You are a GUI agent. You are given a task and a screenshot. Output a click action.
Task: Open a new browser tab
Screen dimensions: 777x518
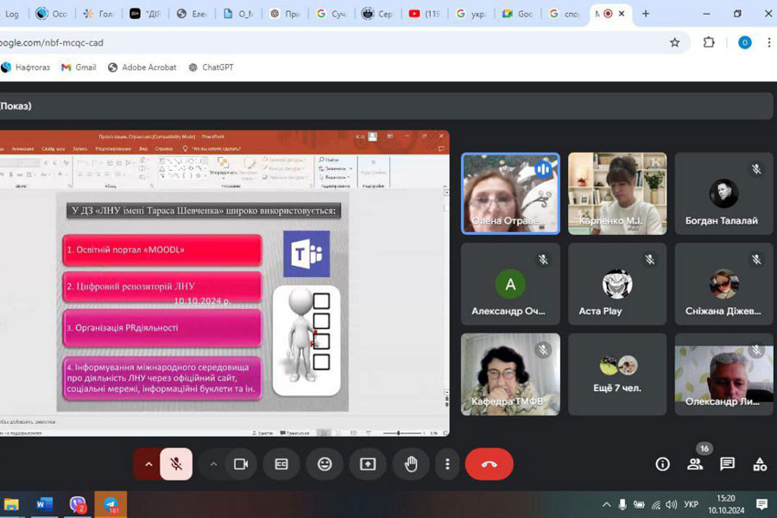[646, 14]
